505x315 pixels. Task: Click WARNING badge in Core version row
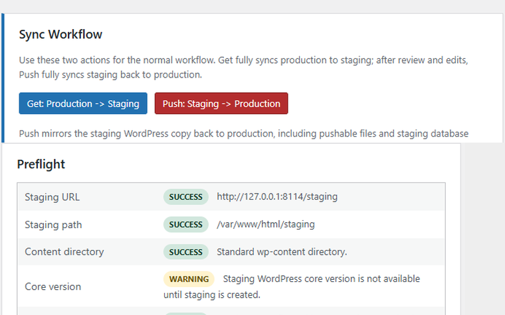tap(189, 279)
